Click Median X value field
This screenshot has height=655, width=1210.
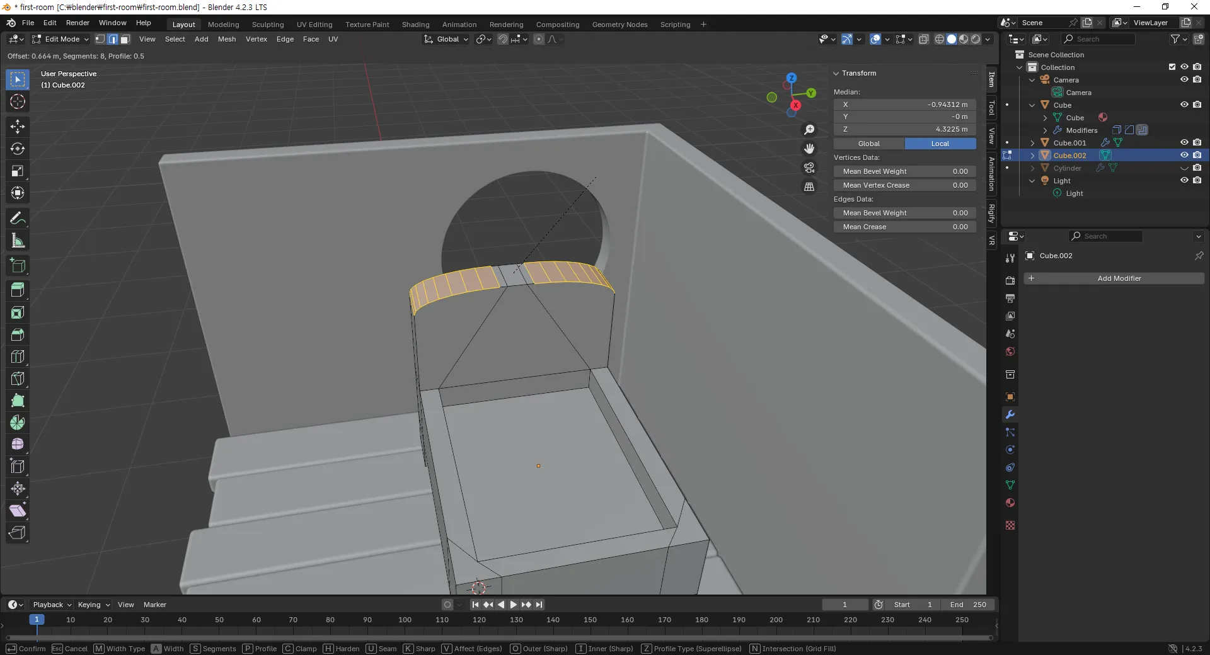click(x=905, y=105)
